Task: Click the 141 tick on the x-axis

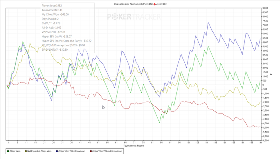Action: pos(260,143)
